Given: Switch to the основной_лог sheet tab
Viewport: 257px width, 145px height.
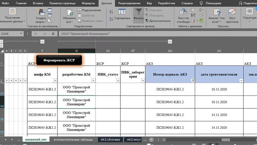Looking at the screenshot, I should click(x=36, y=140).
